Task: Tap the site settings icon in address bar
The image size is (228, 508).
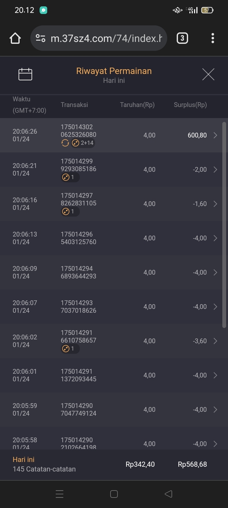Action: click(41, 38)
